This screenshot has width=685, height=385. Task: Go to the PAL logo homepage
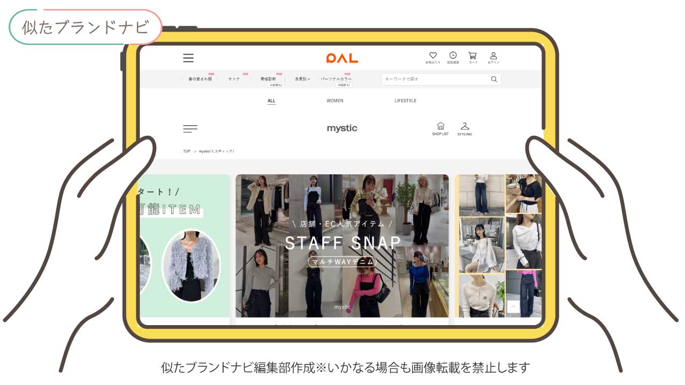(x=342, y=58)
